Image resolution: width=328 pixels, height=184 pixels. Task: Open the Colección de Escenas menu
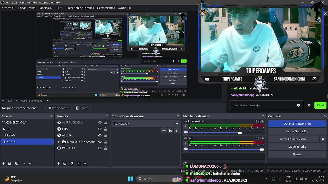coord(80,8)
